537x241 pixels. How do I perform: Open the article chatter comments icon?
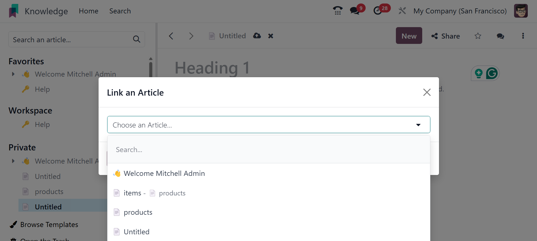click(x=500, y=36)
